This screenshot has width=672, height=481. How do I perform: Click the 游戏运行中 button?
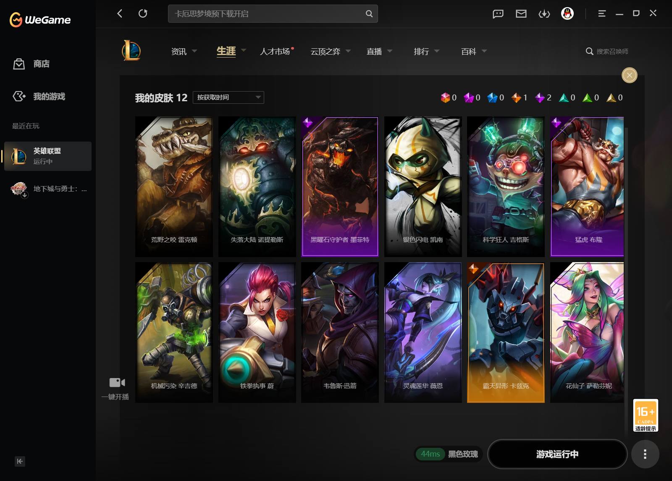(x=557, y=454)
